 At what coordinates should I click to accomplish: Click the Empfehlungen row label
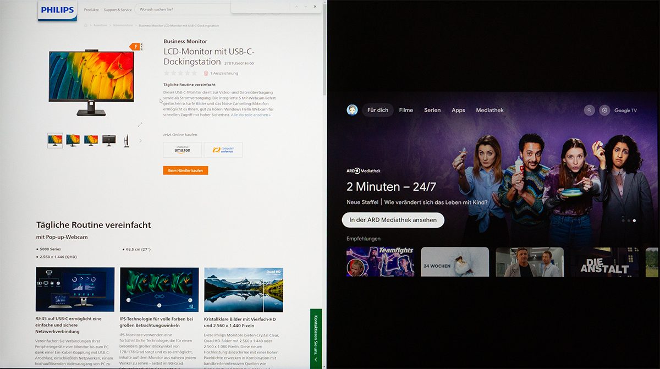coord(364,239)
